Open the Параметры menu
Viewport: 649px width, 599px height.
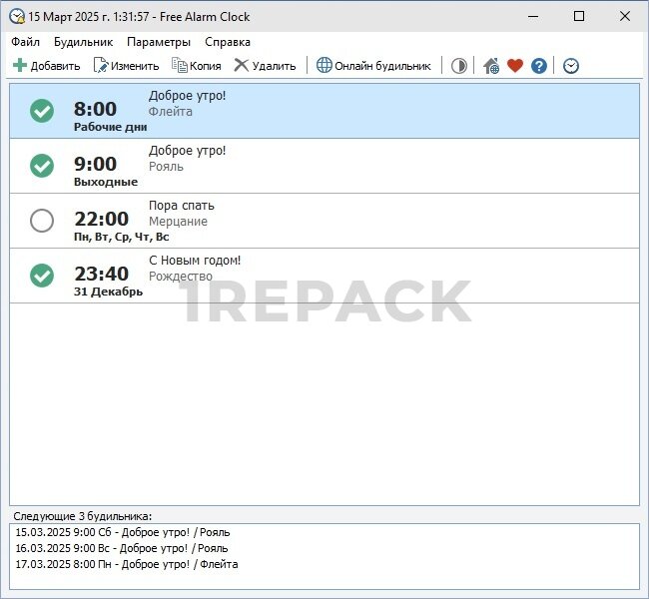[159, 42]
